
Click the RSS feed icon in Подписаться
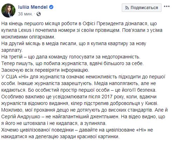[127, 8]
